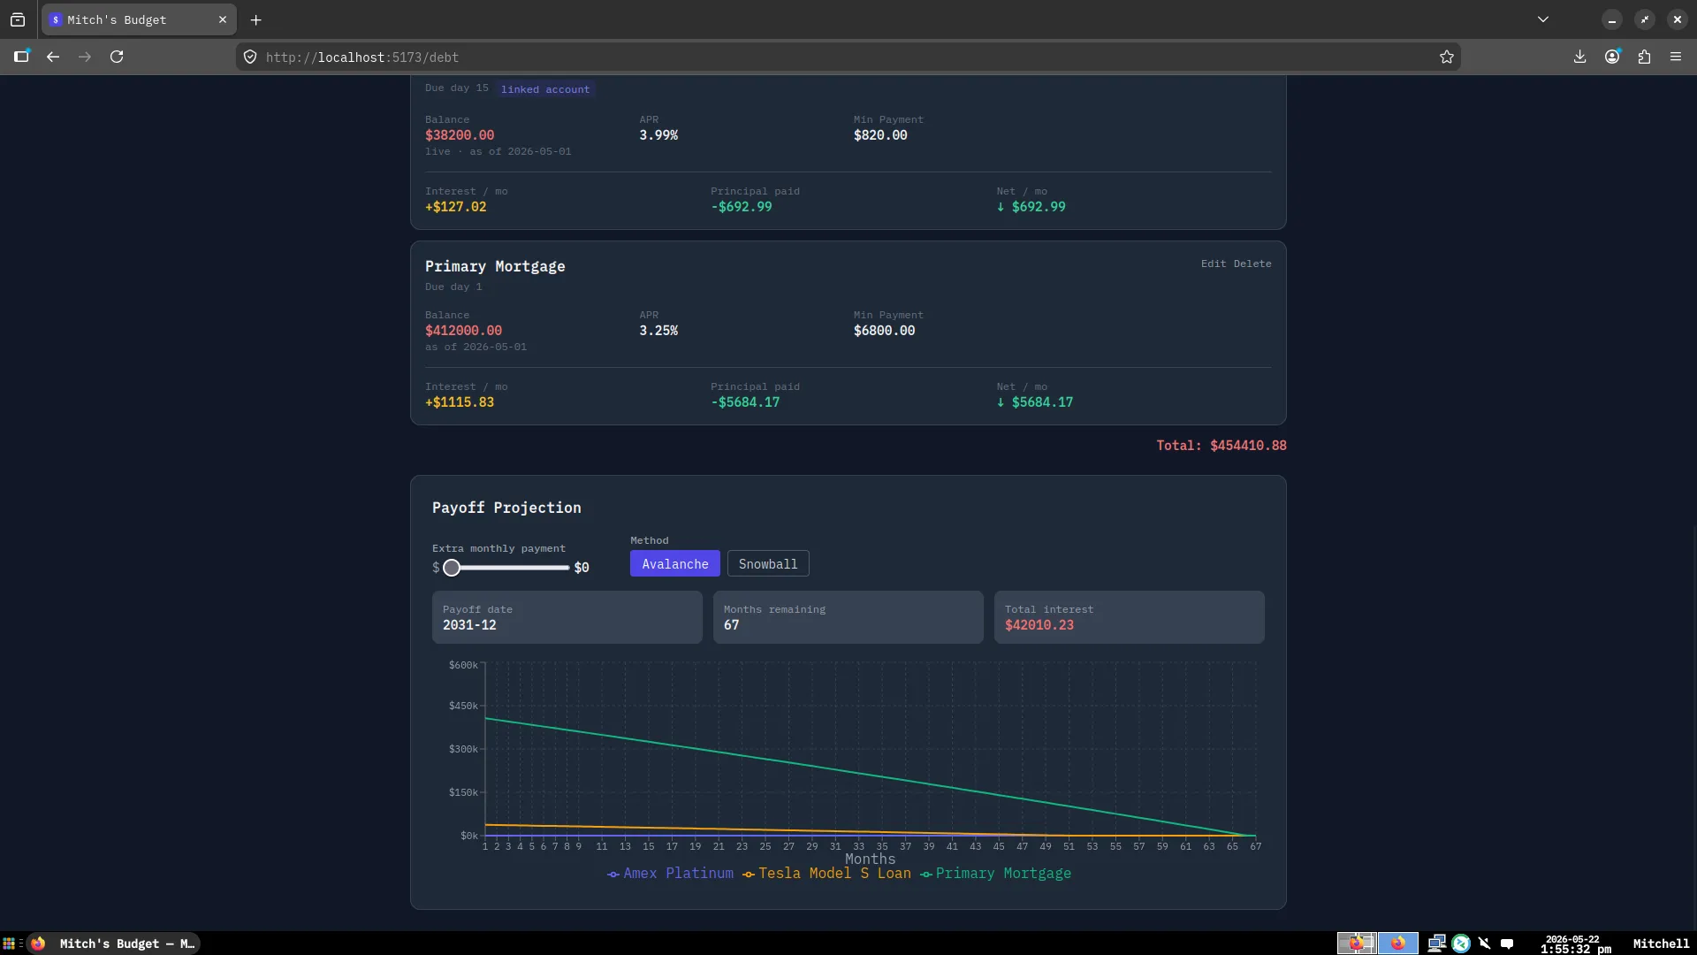Image resolution: width=1697 pixels, height=955 pixels.
Task: Close the Mitch's Budget tab
Action: (x=223, y=19)
